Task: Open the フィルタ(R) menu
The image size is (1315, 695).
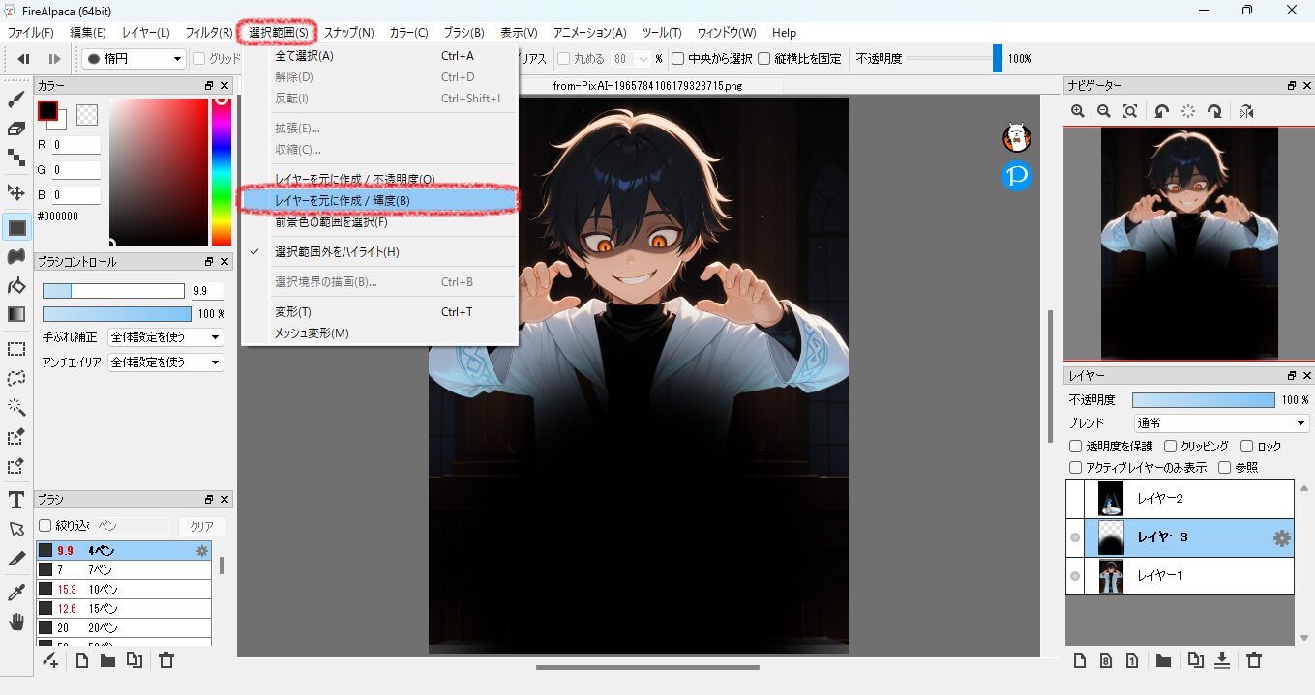Action: tap(208, 33)
